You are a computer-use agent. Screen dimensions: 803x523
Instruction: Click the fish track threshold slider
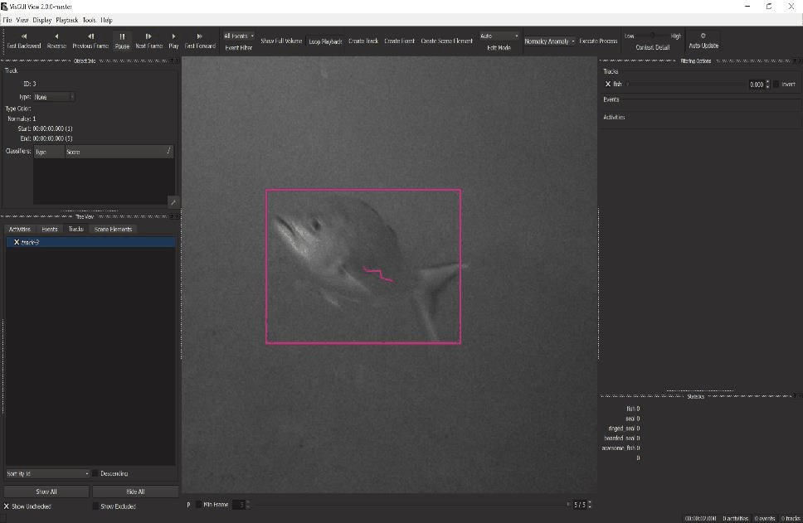[685, 84]
